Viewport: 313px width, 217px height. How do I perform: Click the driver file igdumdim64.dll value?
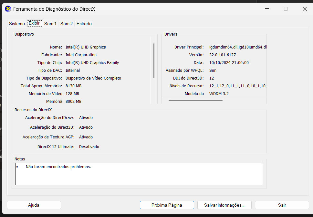tap(238, 47)
